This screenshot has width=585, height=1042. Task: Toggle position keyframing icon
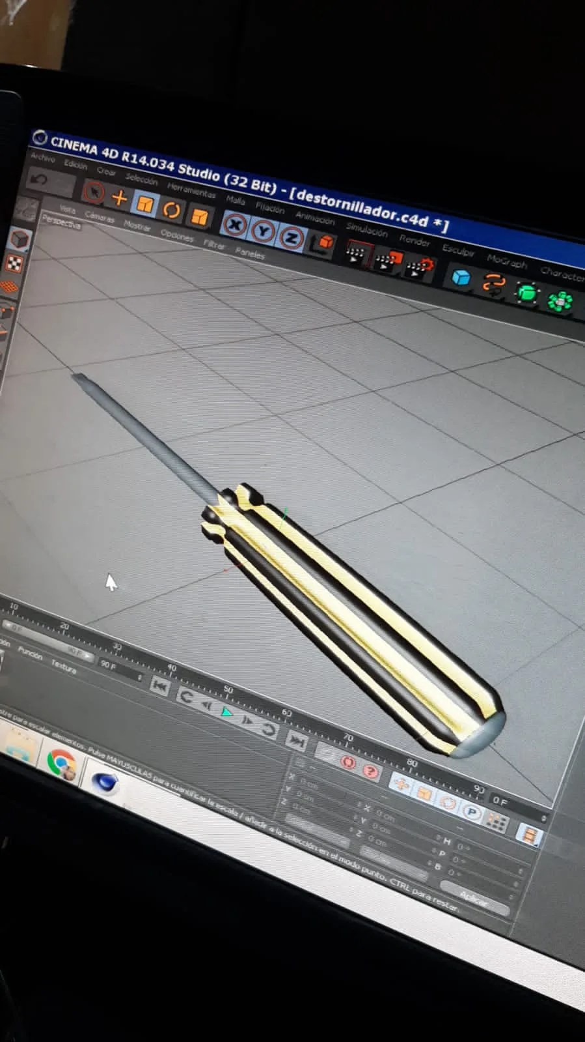coord(401,785)
